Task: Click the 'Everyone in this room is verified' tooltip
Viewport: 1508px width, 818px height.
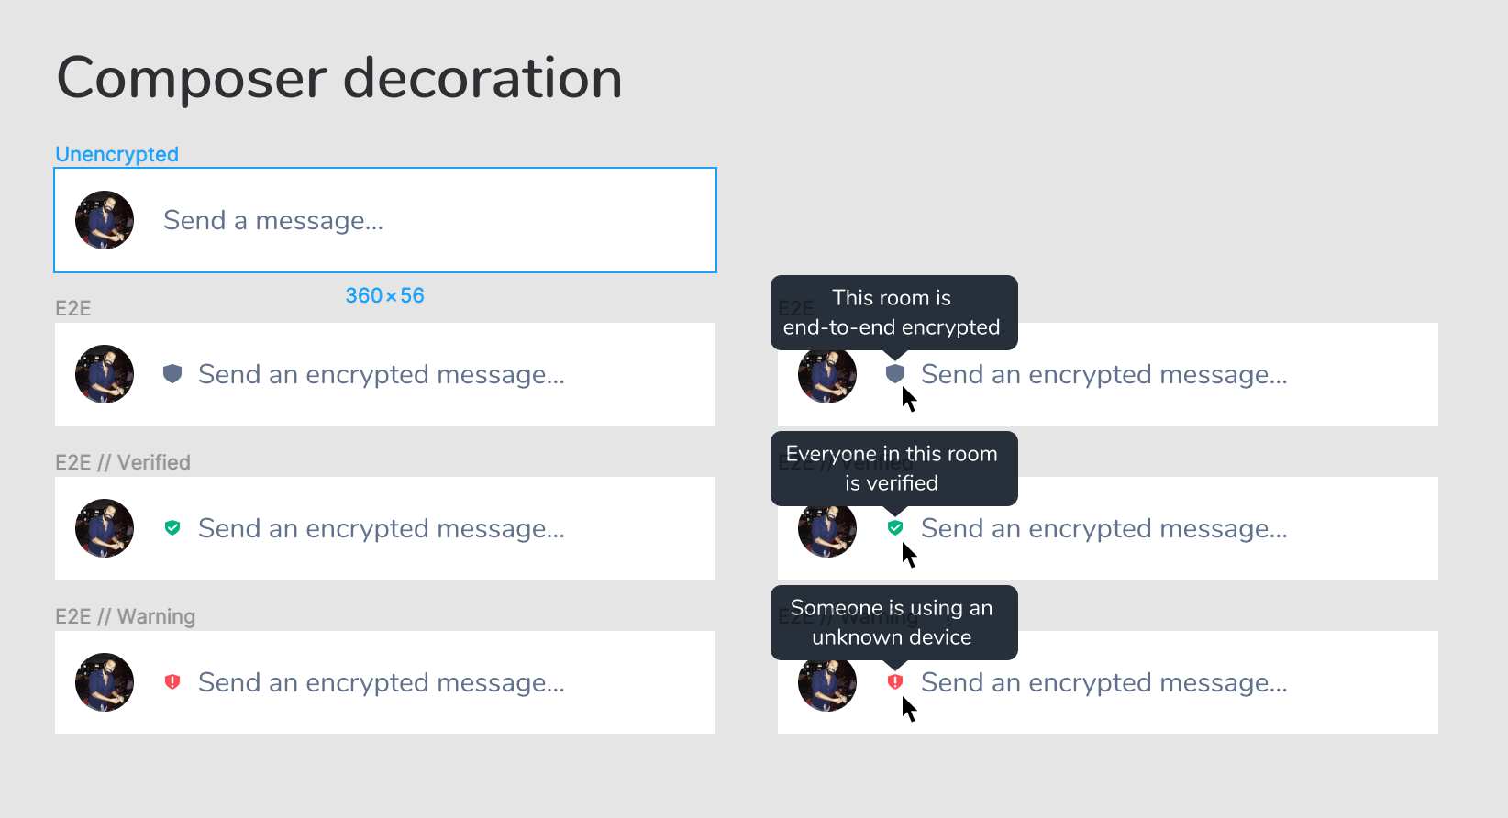Action: [x=894, y=468]
